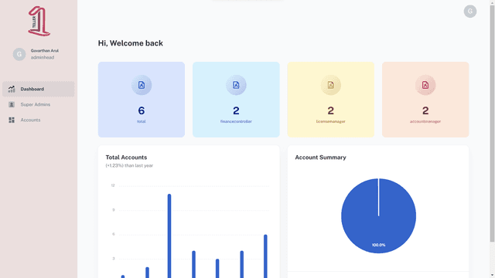Screen dimensions: 495x278
Task: Click the licensemanager card document icon
Action: point(330,85)
